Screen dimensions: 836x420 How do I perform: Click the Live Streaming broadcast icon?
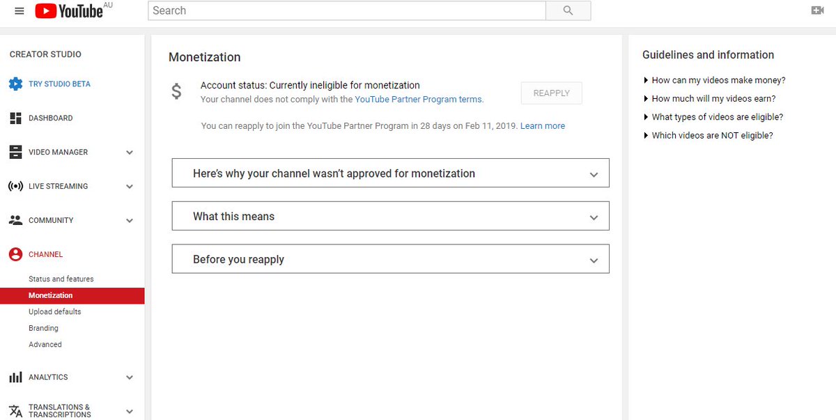coord(15,187)
